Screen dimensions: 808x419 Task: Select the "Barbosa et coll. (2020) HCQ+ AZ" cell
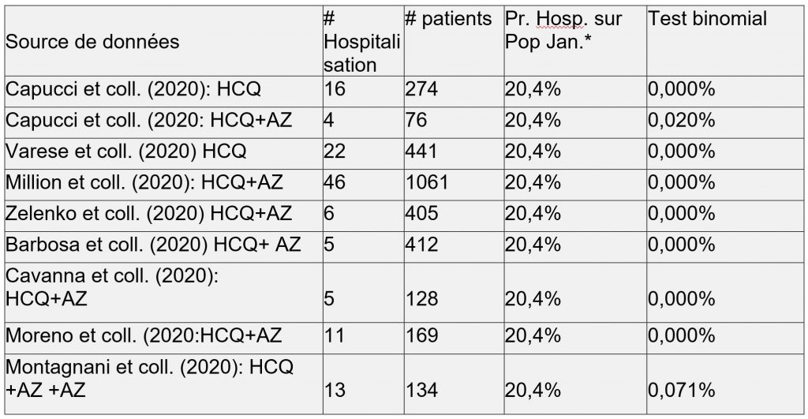[x=153, y=244]
